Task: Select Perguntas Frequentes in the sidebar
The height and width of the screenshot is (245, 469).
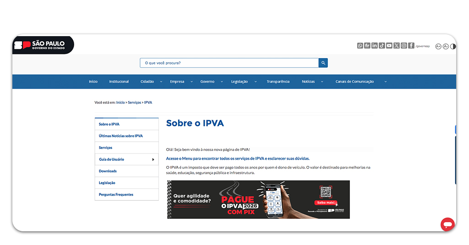Action: [116, 195]
